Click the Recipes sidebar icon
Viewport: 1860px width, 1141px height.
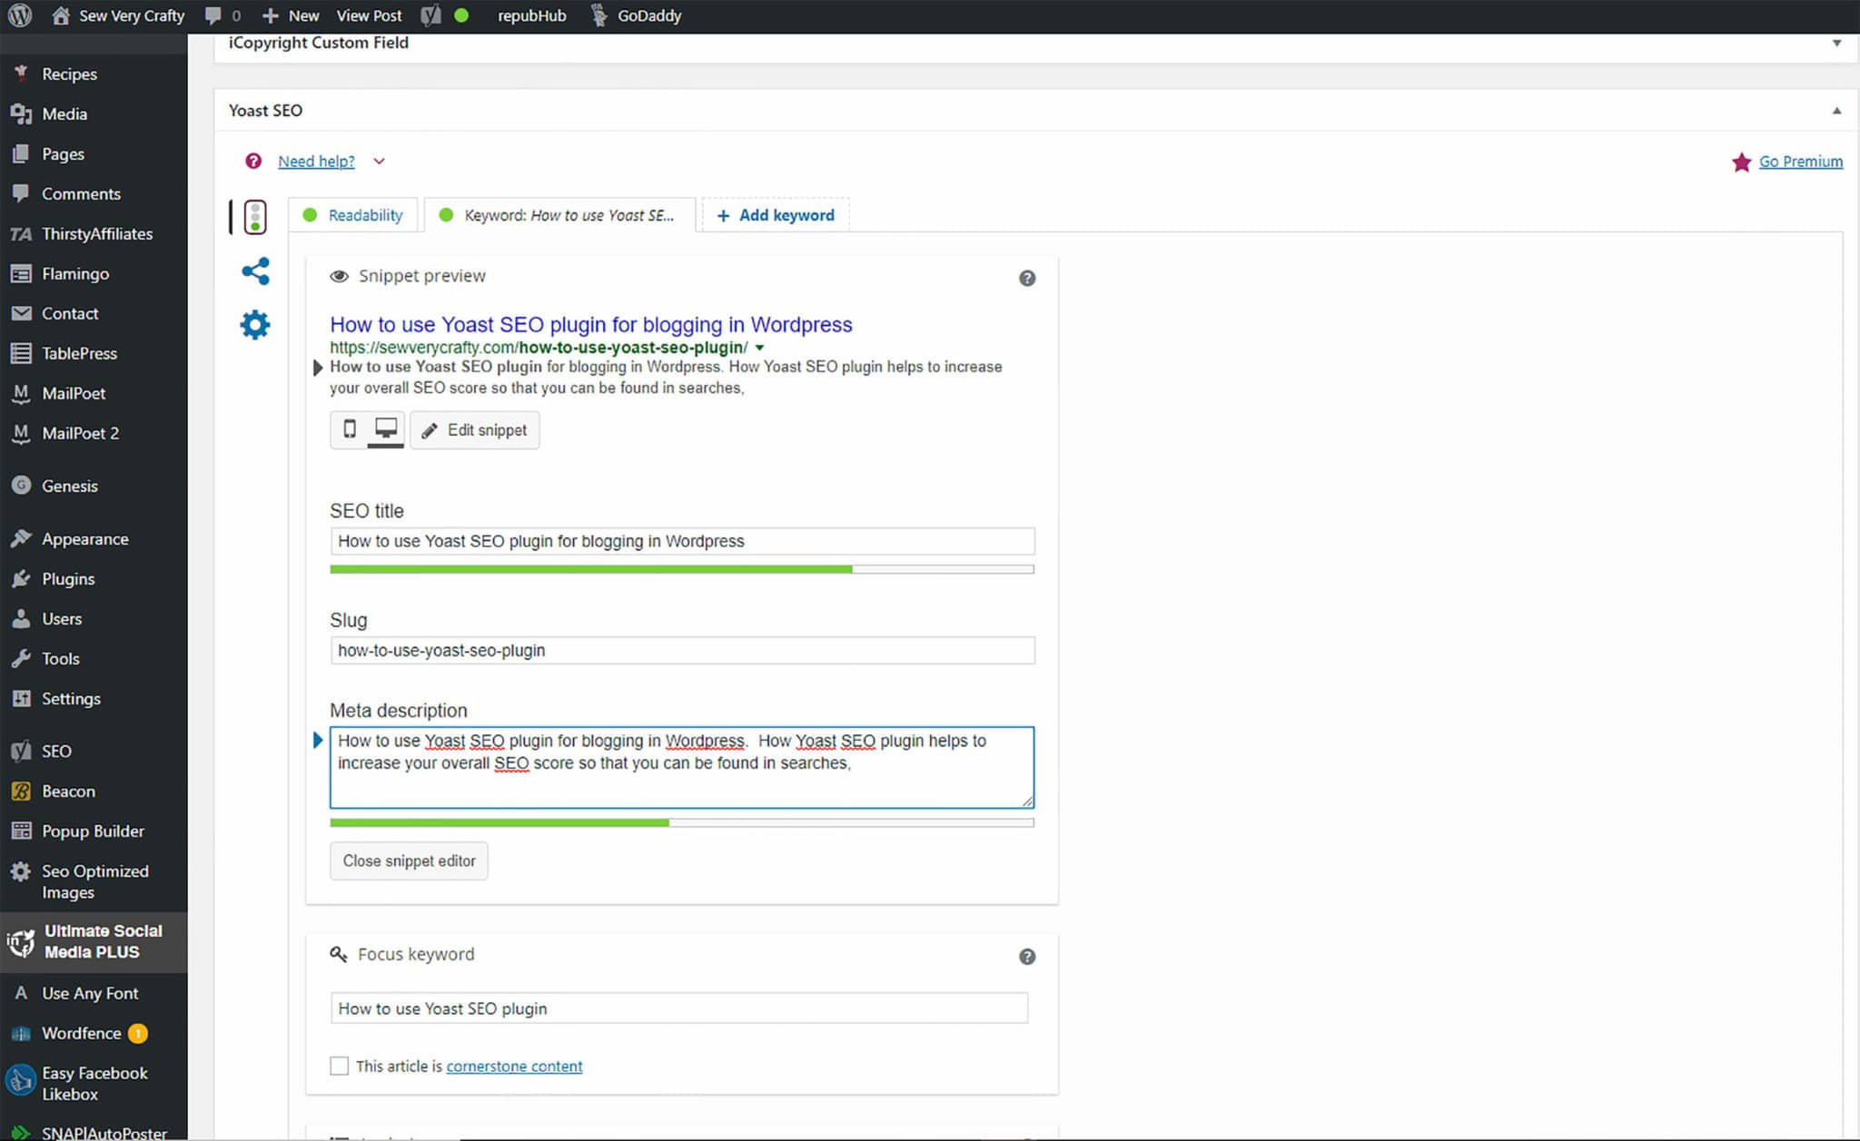tap(21, 74)
